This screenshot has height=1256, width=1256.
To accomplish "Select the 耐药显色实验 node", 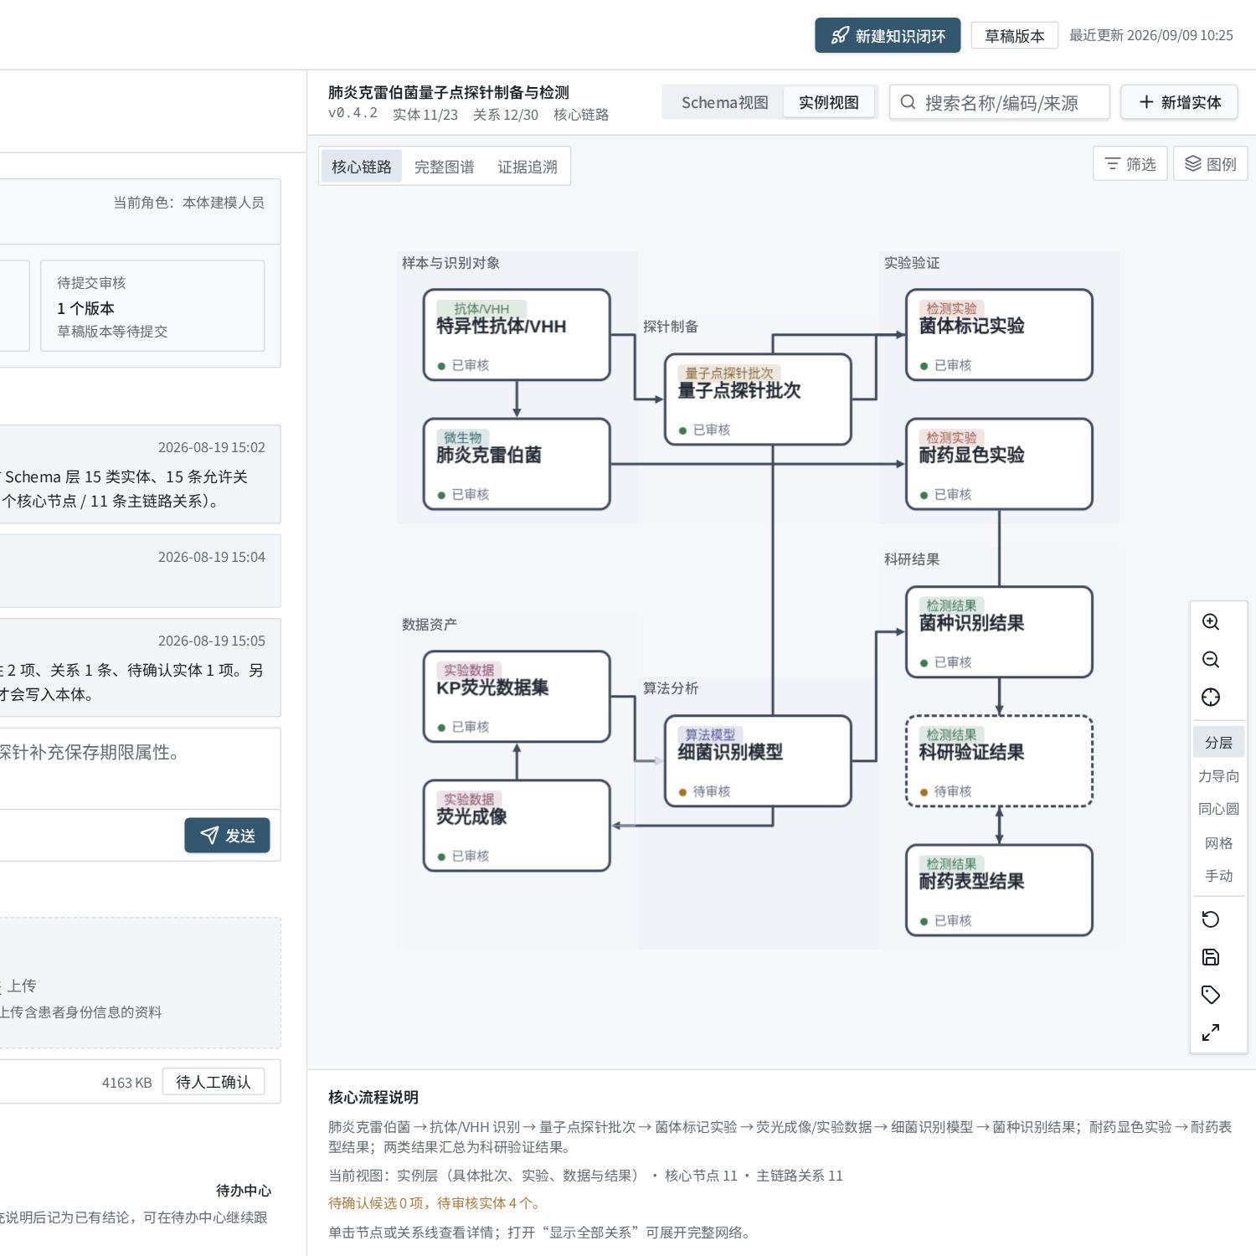I will point(1000,464).
